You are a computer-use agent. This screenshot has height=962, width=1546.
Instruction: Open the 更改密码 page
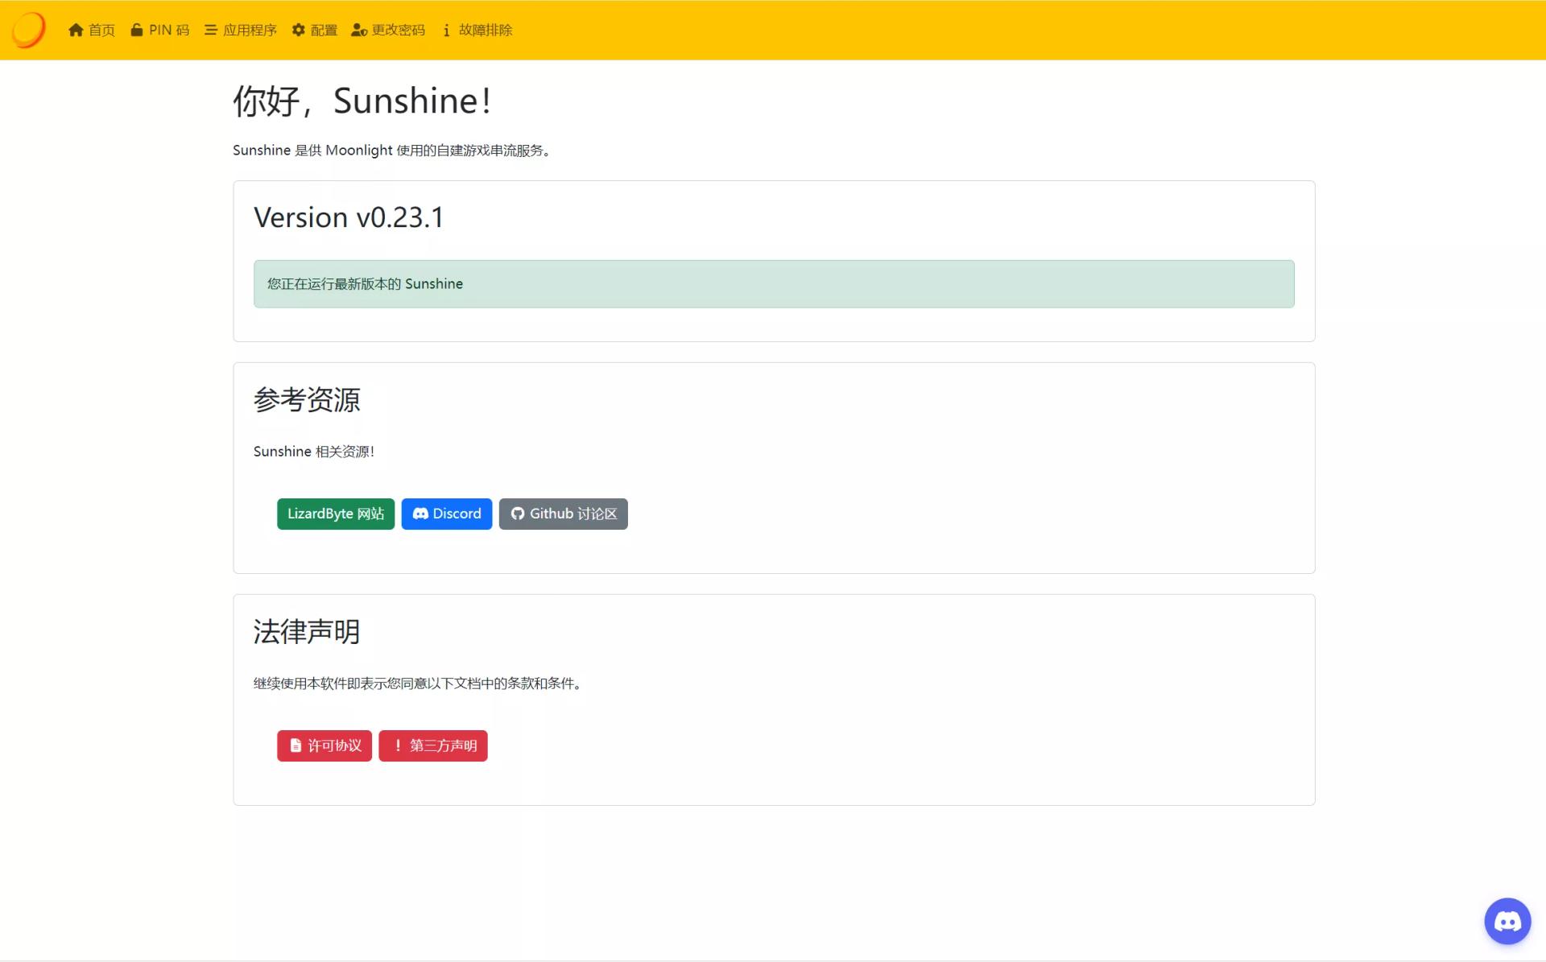tap(388, 30)
